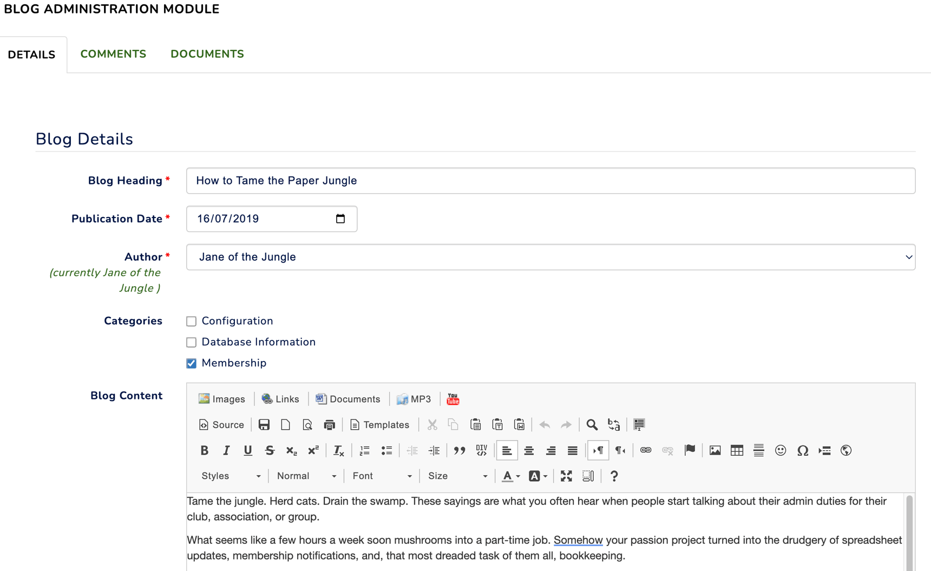Viewport: 931px width, 571px height.
Task: Tick the Database Information checkbox
Action: coord(192,342)
